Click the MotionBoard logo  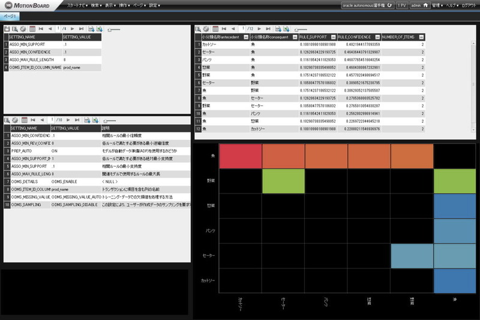pyautogui.click(x=27, y=5)
